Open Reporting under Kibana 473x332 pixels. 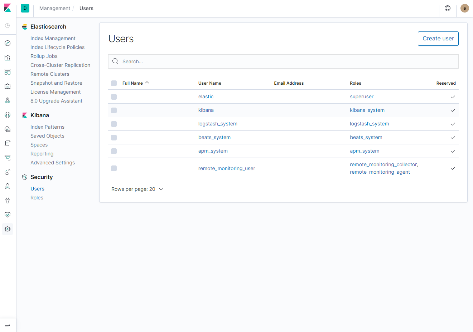pyautogui.click(x=42, y=154)
